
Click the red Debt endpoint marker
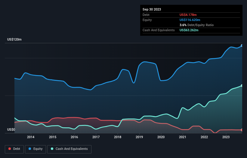(x=242, y=130)
